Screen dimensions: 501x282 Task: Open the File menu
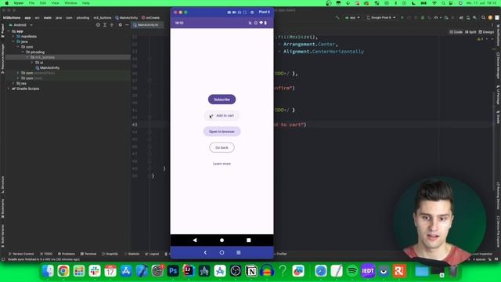31,3
